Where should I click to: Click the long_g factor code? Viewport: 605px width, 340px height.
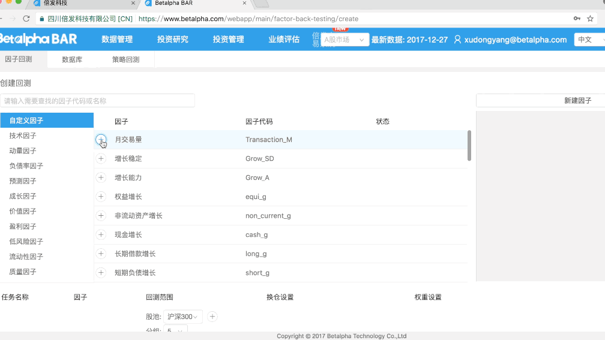256,254
